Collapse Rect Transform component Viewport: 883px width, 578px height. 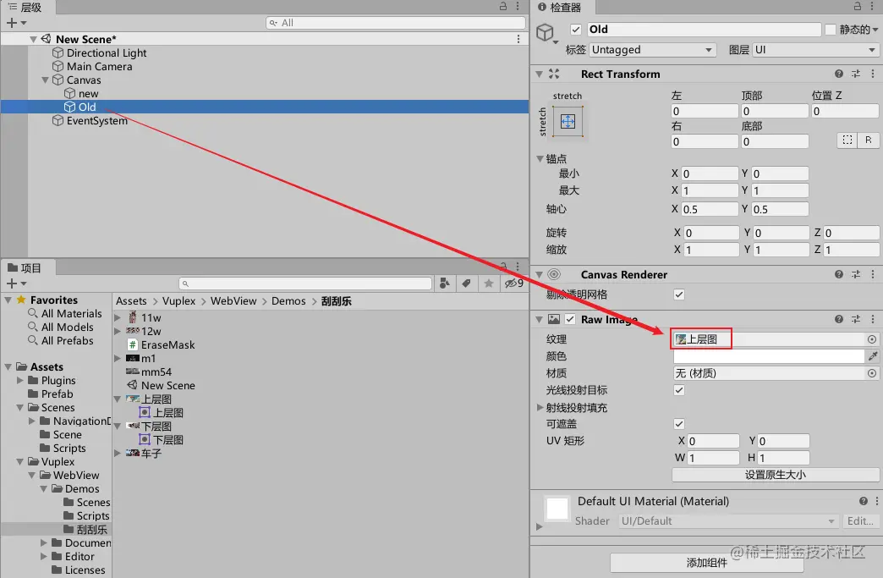[x=539, y=74]
